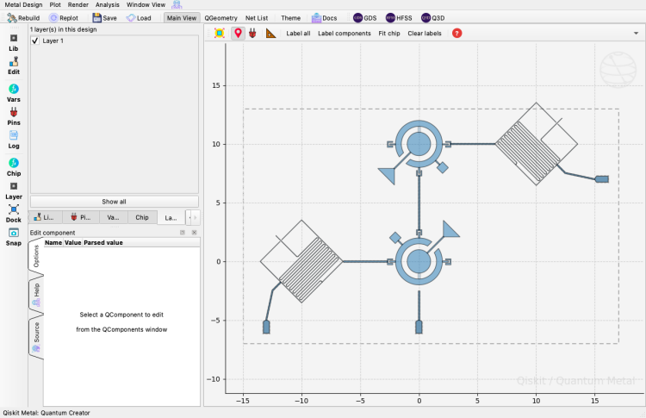This screenshot has width=646, height=418.
Task: Click the Replot toolbar button
Action: click(64, 18)
